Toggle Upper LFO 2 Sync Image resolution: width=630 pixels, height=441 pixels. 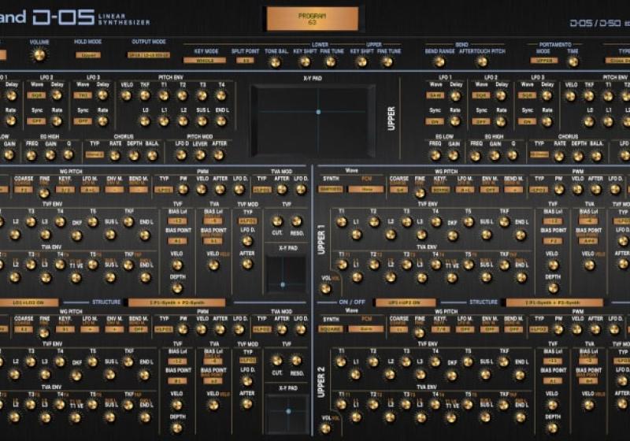[x=481, y=121]
